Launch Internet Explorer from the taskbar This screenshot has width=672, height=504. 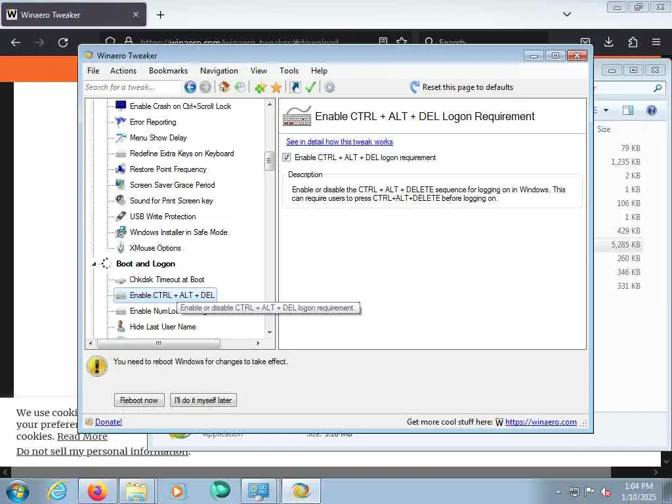click(57, 491)
